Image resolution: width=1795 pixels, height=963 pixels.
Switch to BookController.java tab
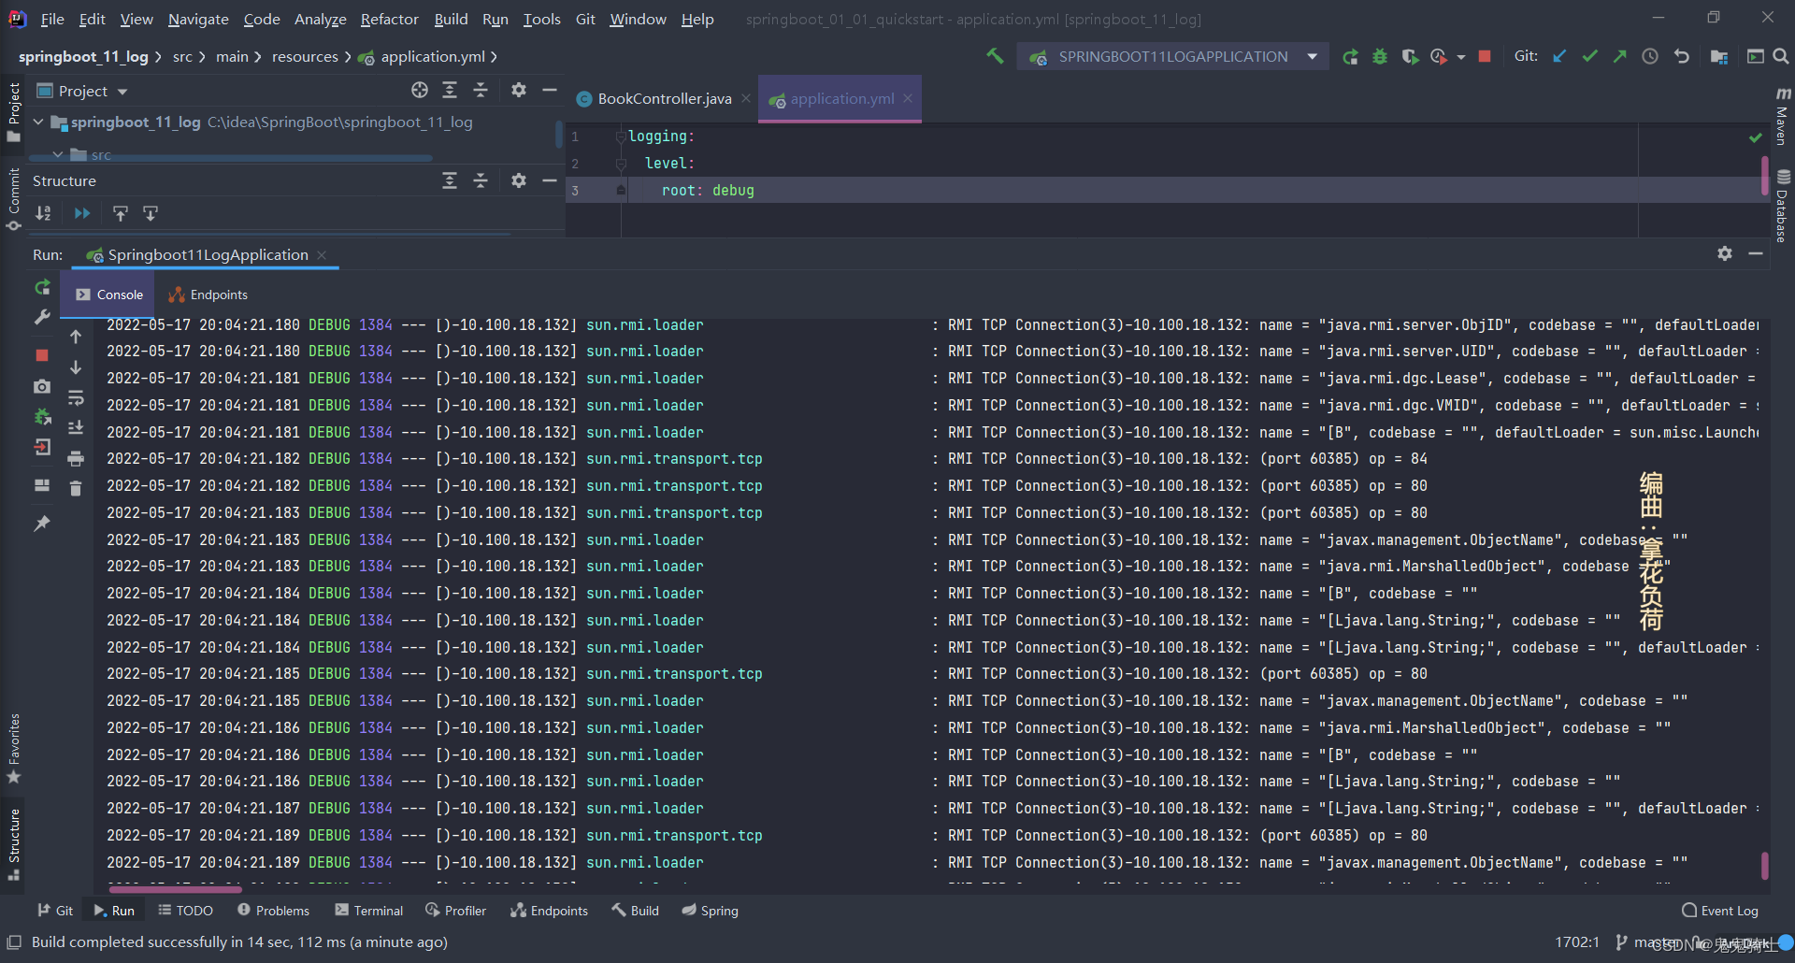pyautogui.click(x=664, y=98)
